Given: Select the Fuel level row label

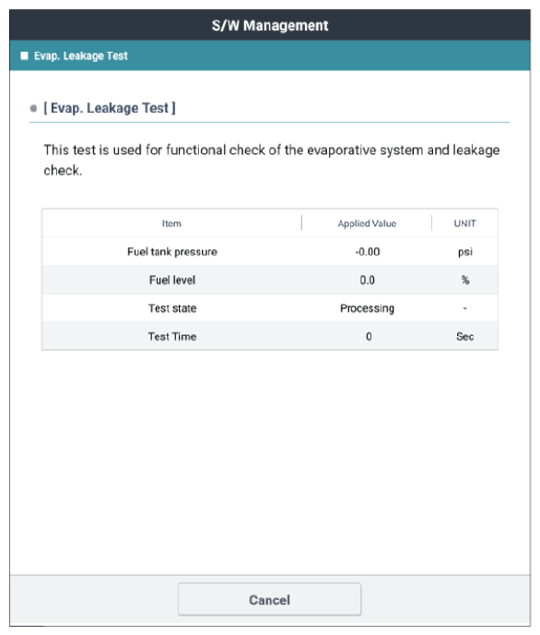Looking at the screenshot, I should click(x=172, y=280).
